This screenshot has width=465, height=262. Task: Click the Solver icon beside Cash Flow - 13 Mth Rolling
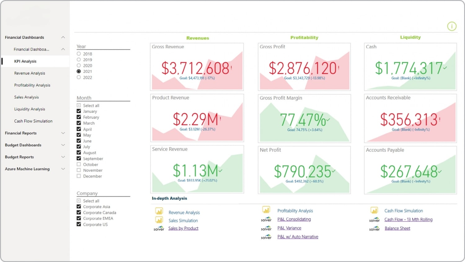[x=374, y=219]
